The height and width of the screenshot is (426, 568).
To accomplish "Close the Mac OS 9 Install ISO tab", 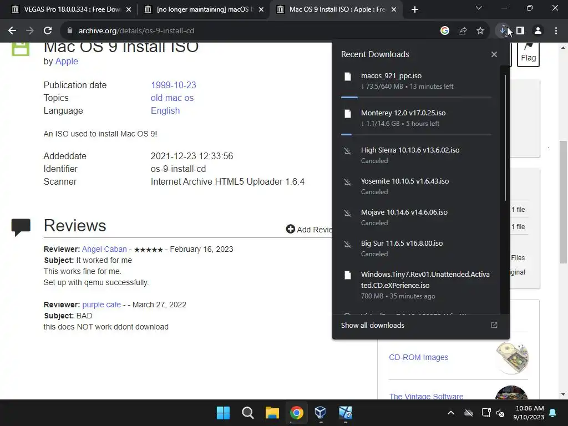I will coord(394,9).
